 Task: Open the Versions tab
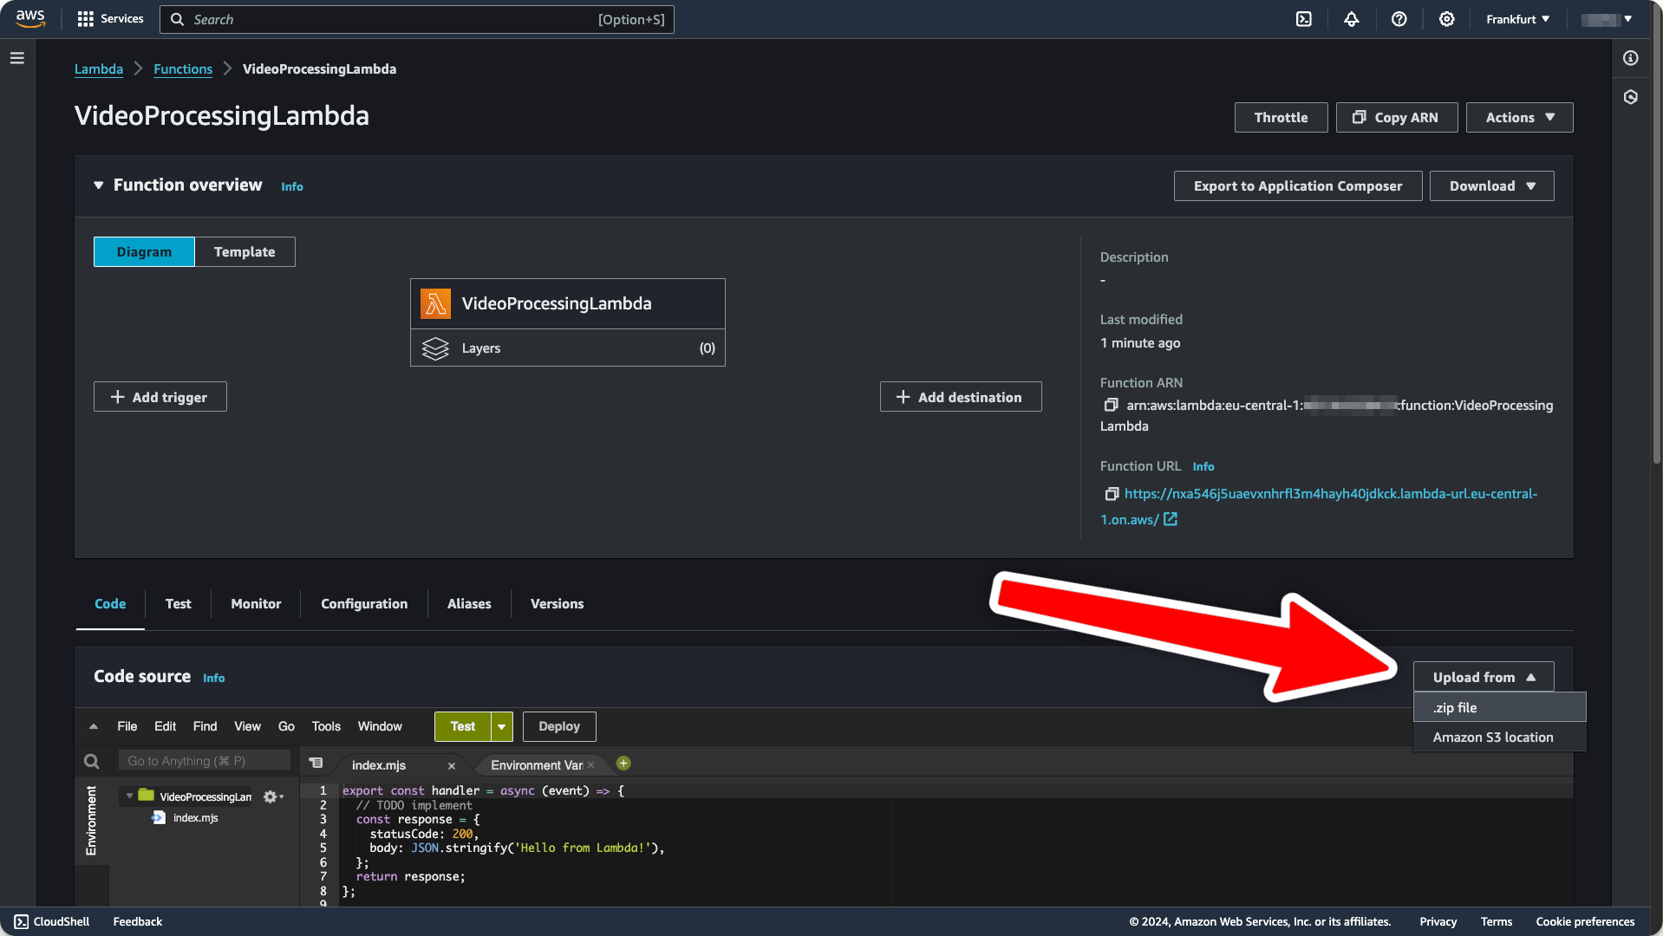coord(557,604)
